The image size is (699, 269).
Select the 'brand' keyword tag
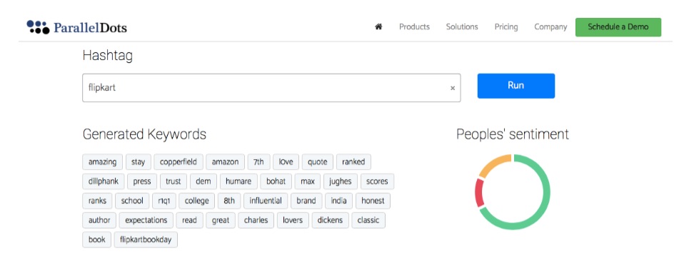[x=306, y=201]
